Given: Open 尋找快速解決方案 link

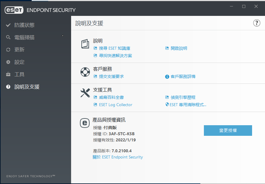Looking at the screenshot, I should [115, 56].
